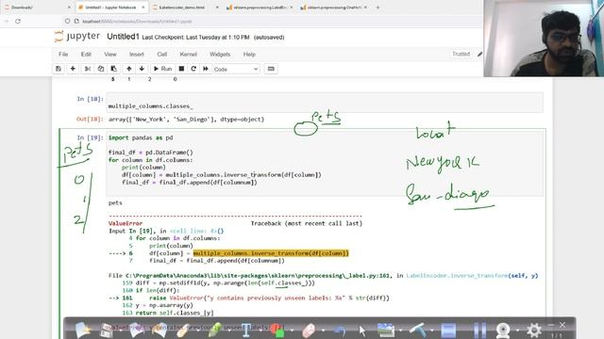Switch to the Downloads/ browser tab
This screenshot has height=339, width=604.
[36, 8]
